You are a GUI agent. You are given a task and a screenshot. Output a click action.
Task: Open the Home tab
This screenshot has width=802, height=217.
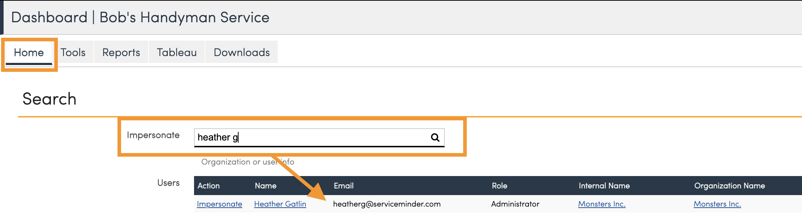click(x=29, y=52)
